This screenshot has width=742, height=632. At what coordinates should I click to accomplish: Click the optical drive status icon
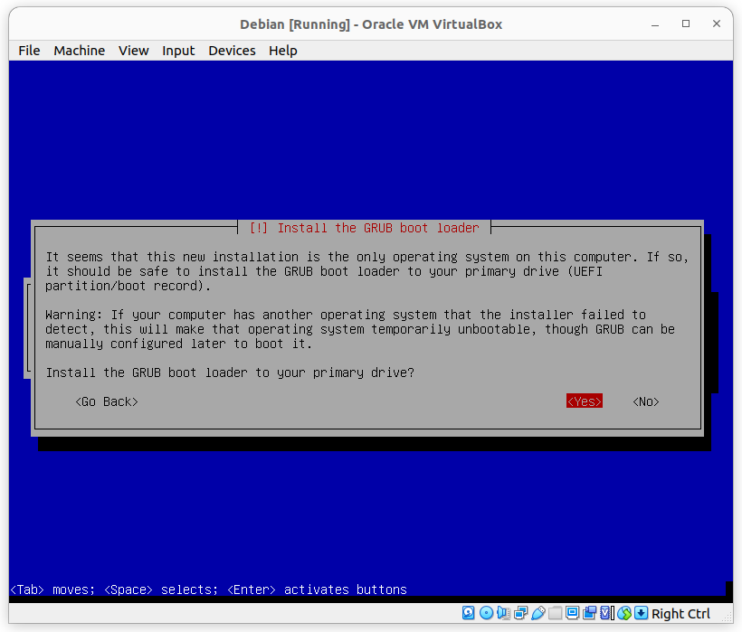coord(486,613)
